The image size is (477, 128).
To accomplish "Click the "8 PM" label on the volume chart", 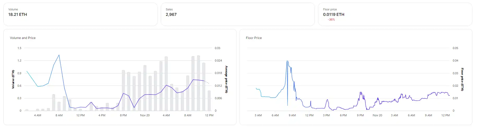I will [x=123, y=115].
